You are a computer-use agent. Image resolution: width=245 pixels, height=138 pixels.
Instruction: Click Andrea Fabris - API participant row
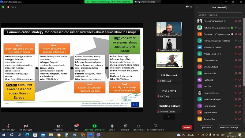point(219,54)
